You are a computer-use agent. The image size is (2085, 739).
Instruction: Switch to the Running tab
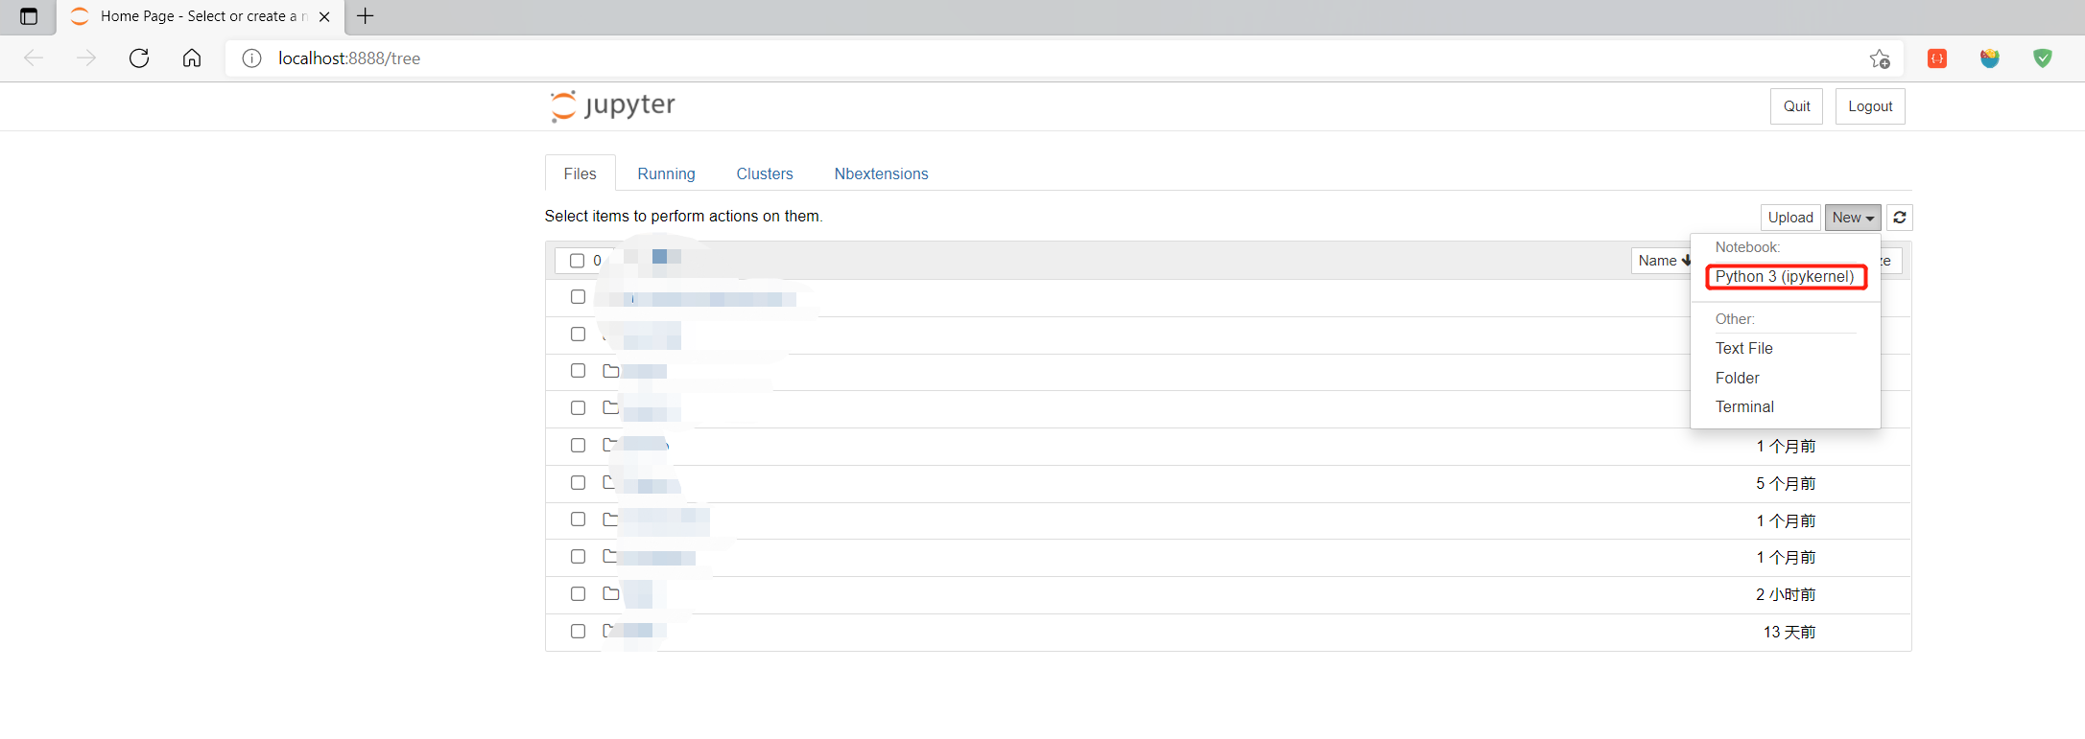click(666, 173)
